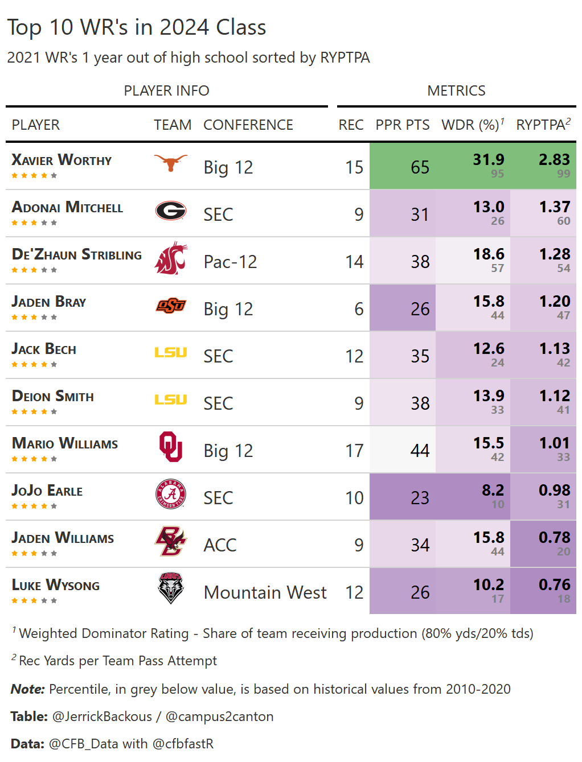This screenshot has height=762, width=582.
Task: Click the Oklahoma State OSU logo
Action: click(x=171, y=306)
